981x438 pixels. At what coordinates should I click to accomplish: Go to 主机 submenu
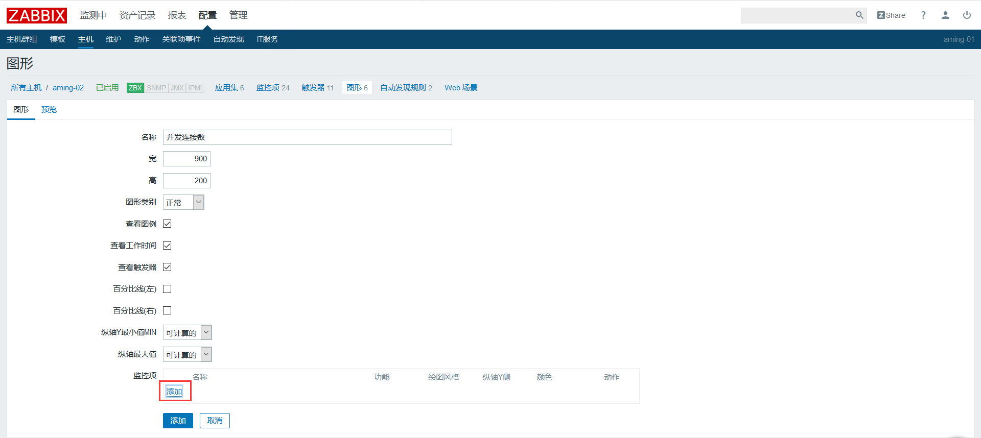coord(86,39)
